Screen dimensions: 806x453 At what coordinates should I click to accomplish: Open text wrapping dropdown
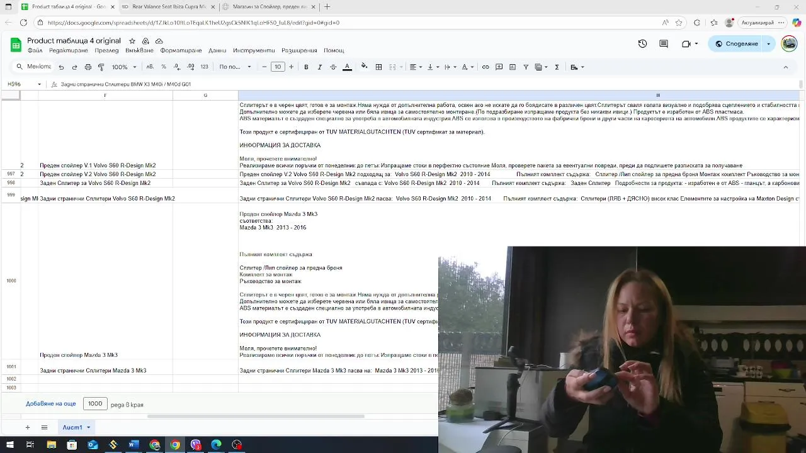click(450, 67)
